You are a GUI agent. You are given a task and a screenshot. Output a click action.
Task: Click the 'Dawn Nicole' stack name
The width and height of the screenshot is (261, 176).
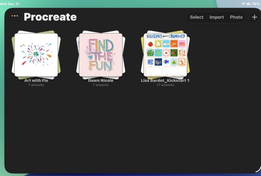(101, 81)
